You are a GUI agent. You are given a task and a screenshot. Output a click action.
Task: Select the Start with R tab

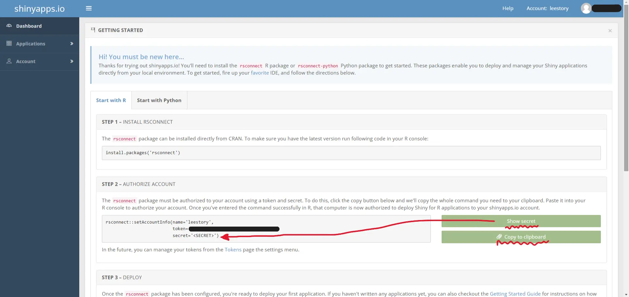coord(111,100)
